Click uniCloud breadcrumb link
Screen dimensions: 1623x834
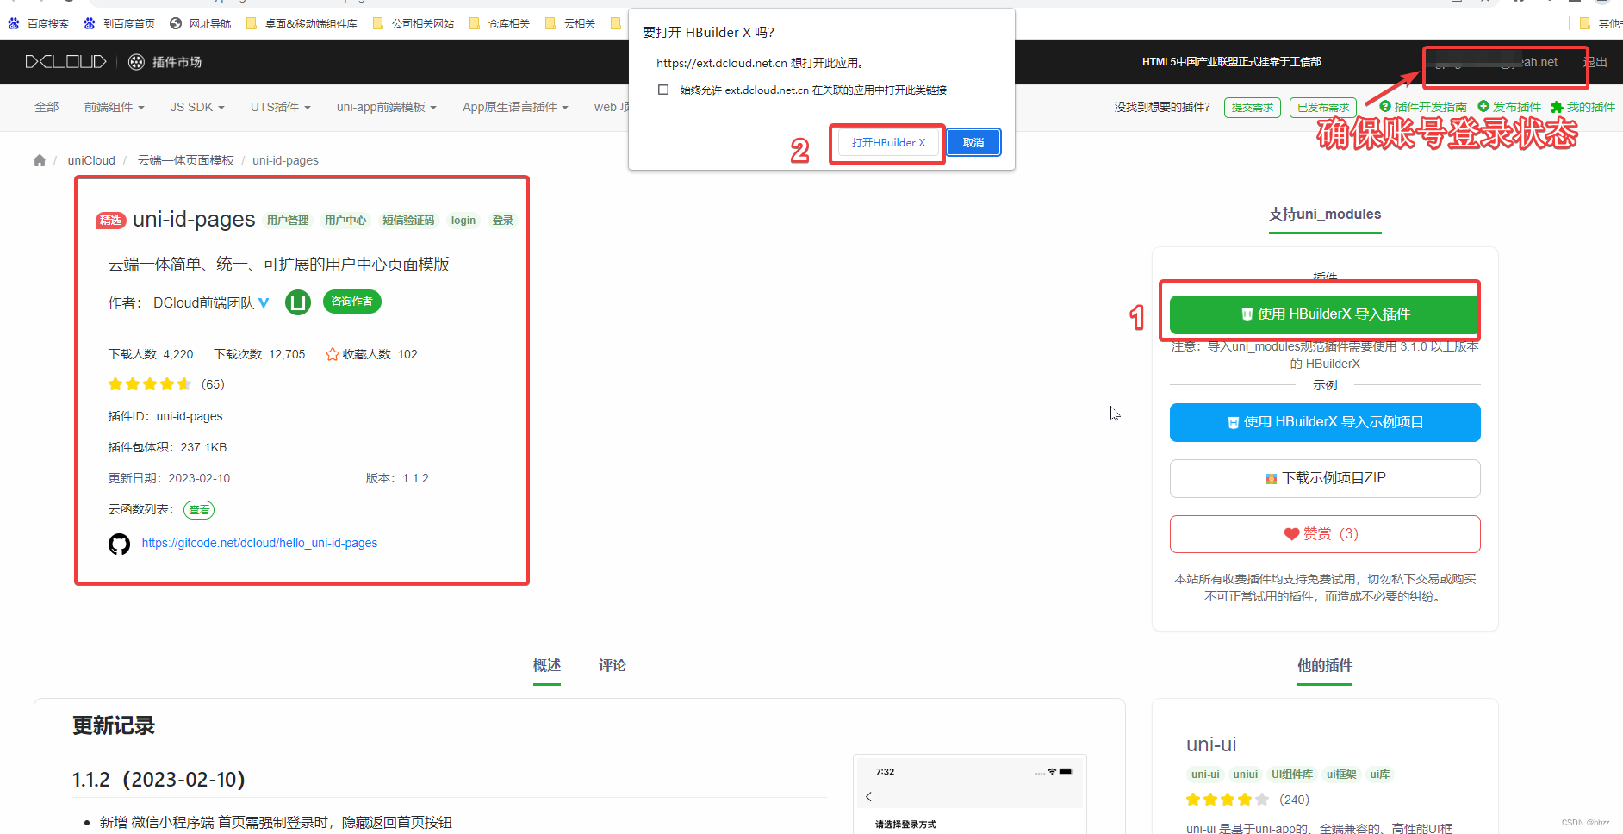(91, 160)
